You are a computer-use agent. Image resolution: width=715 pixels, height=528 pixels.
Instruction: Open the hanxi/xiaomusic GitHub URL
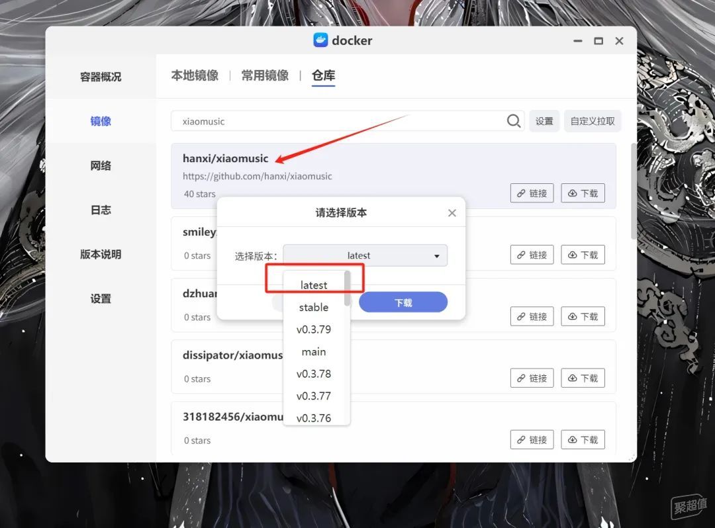[x=257, y=176]
